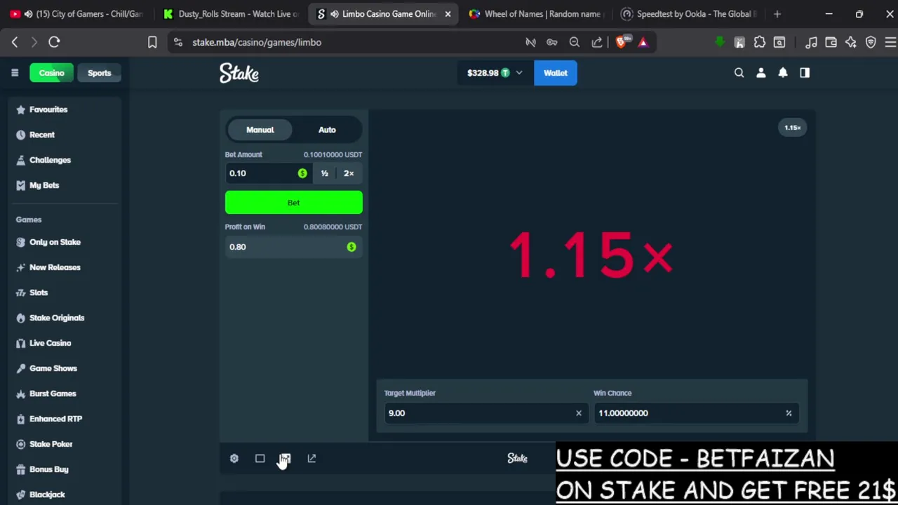Click the Brave Shields lion icon
Viewport: 898px width, 505px height.
(x=621, y=42)
